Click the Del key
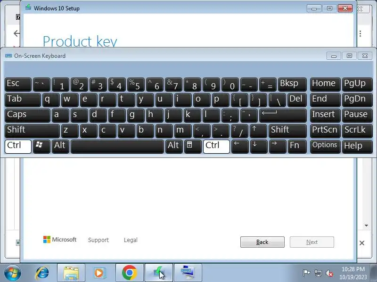 click(297, 100)
